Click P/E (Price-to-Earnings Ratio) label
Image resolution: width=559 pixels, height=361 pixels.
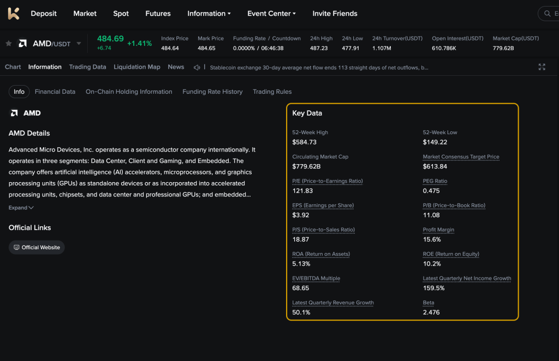pos(328,181)
